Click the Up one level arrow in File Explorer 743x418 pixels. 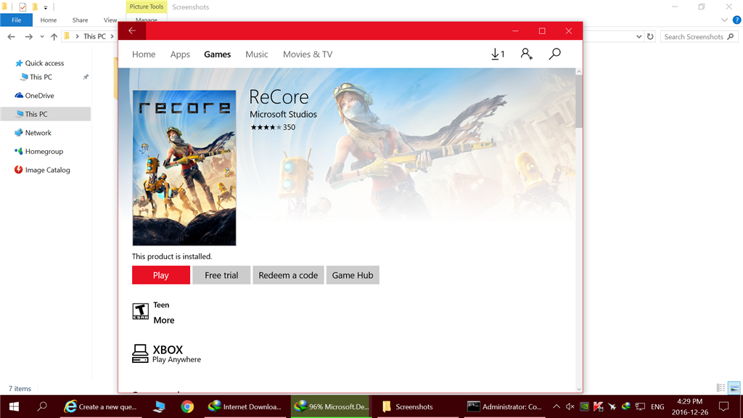(54, 36)
